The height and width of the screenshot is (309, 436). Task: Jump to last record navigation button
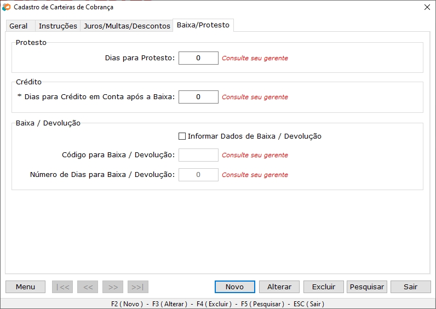click(x=137, y=287)
